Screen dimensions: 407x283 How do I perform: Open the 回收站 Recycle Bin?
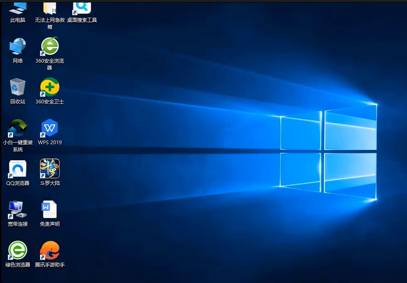coord(17,87)
